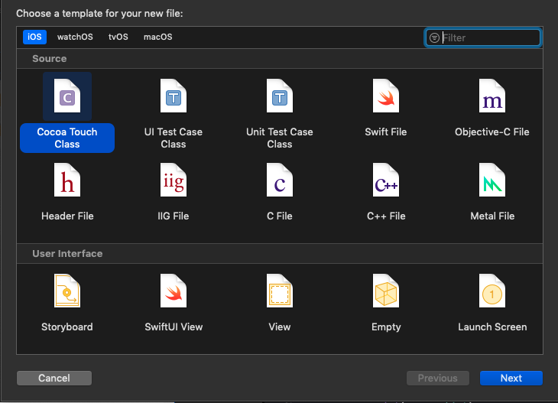The image size is (558, 403).
Task: Click the "UI Test Case Class" label
Action: [174, 138]
